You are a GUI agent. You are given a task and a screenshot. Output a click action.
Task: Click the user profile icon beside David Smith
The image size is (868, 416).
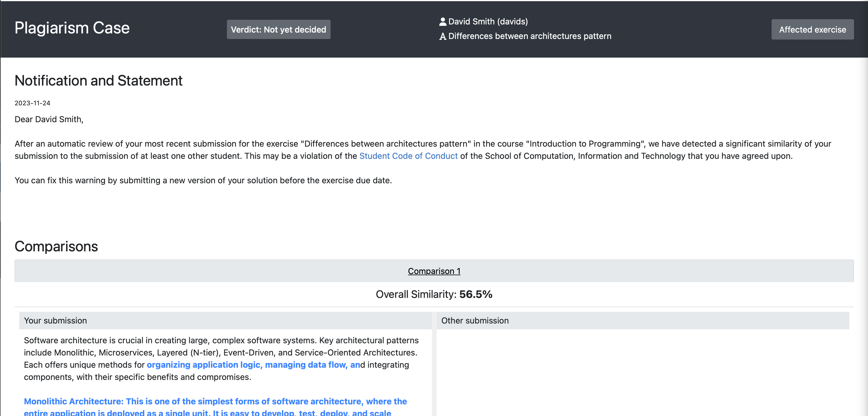click(x=442, y=22)
